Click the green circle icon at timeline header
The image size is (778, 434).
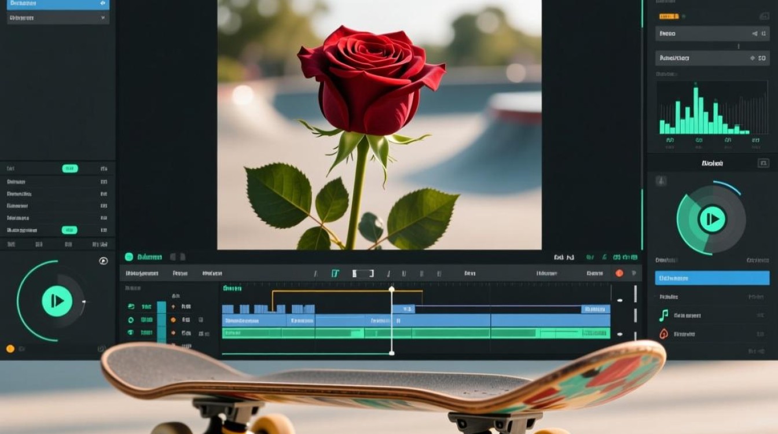129,257
